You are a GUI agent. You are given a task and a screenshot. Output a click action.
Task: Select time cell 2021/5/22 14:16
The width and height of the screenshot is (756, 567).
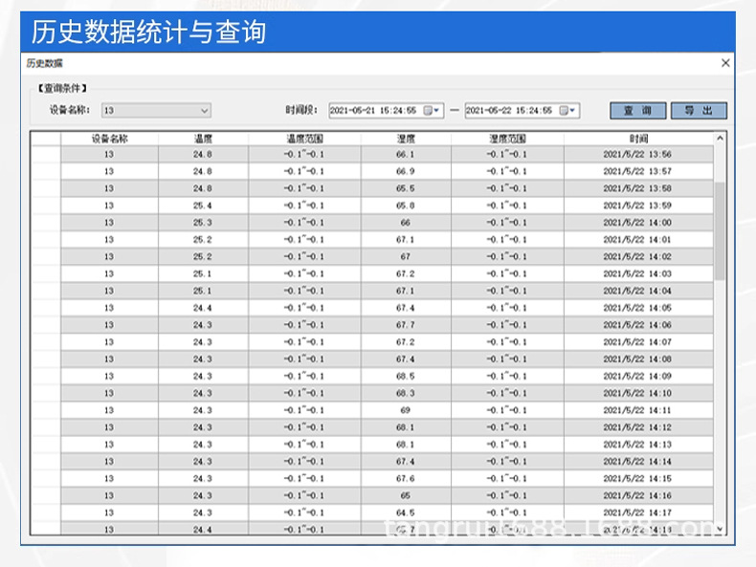click(x=638, y=495)
